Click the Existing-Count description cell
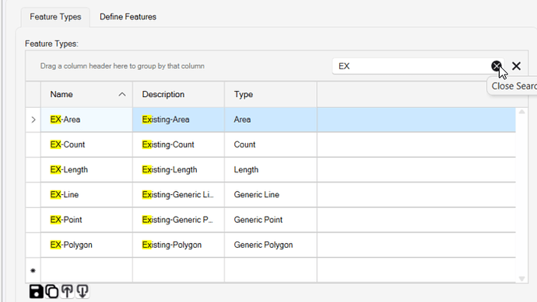Viewport: 537px width, 302px height. click(x=178, y=144)
